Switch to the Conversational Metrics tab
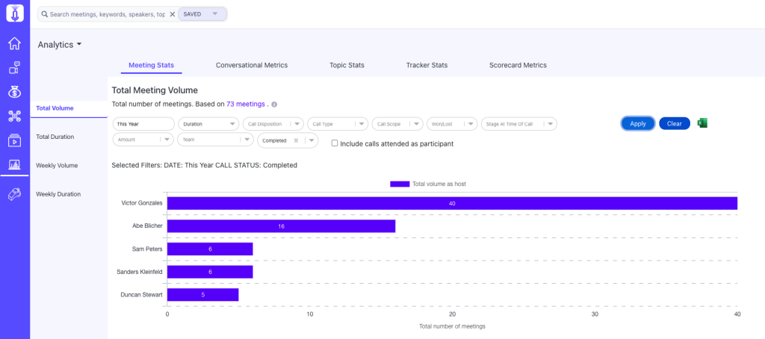This screenshot has width=765, height=339. point(252,65)
